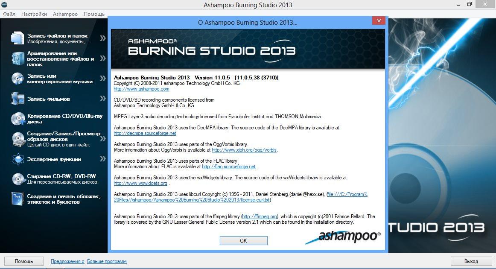
Task: Click the Ashampoo logo in the dialog
Action: point(343,237)
